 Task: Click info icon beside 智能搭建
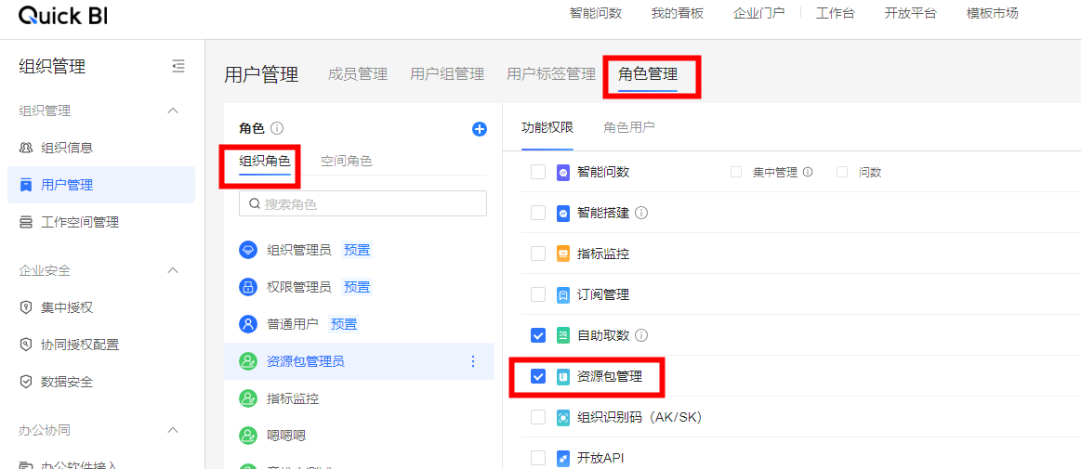(641, 213)
